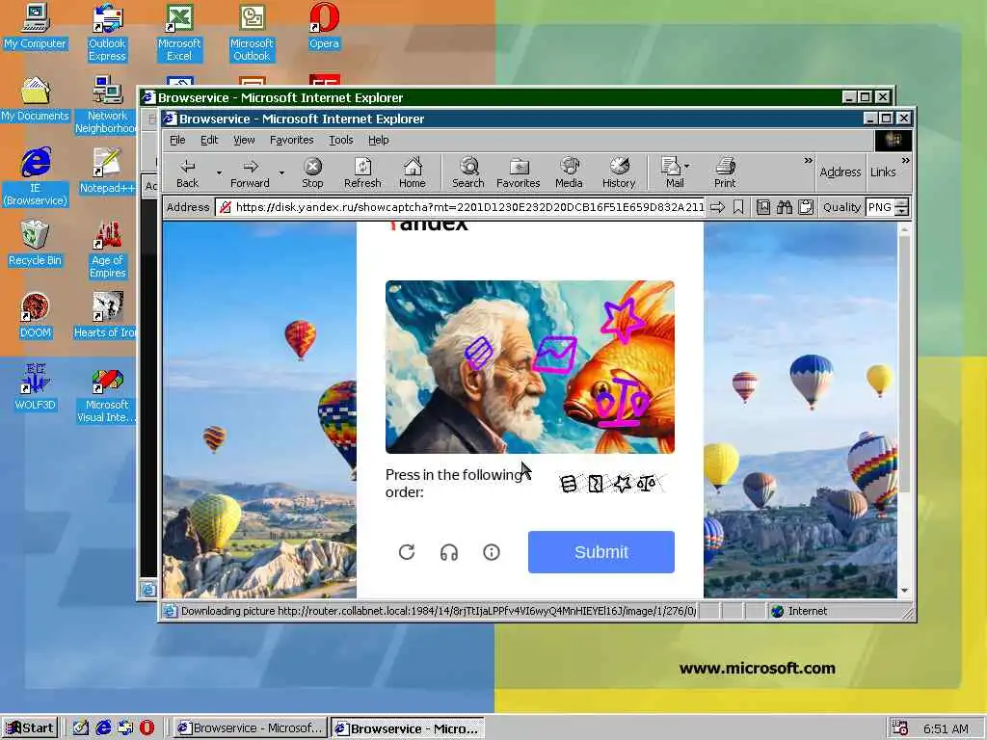Open the captcha info icon
Screen dimensions: 987x740
492,552
